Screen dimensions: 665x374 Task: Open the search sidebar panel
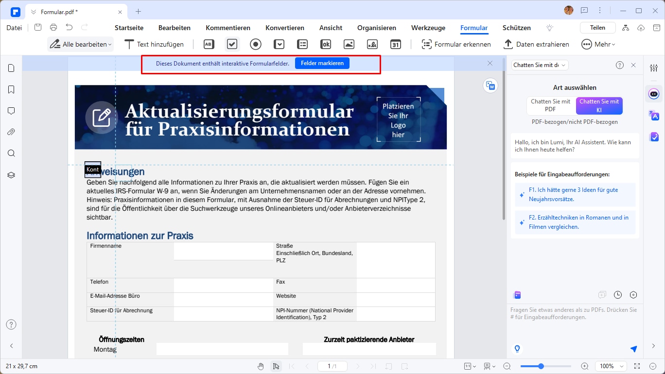coord(11,153)
